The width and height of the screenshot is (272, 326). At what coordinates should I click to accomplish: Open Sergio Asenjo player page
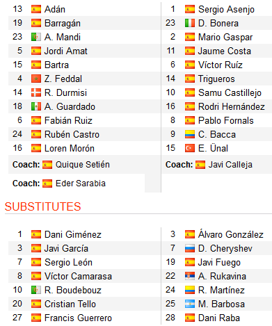coord(226,10)
